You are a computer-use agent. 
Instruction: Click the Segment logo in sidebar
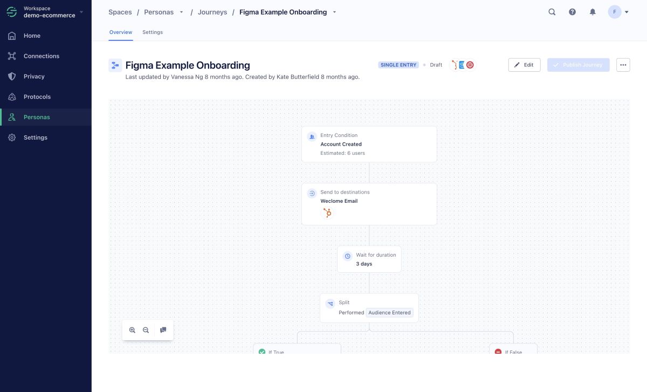[x=12, y=12]
